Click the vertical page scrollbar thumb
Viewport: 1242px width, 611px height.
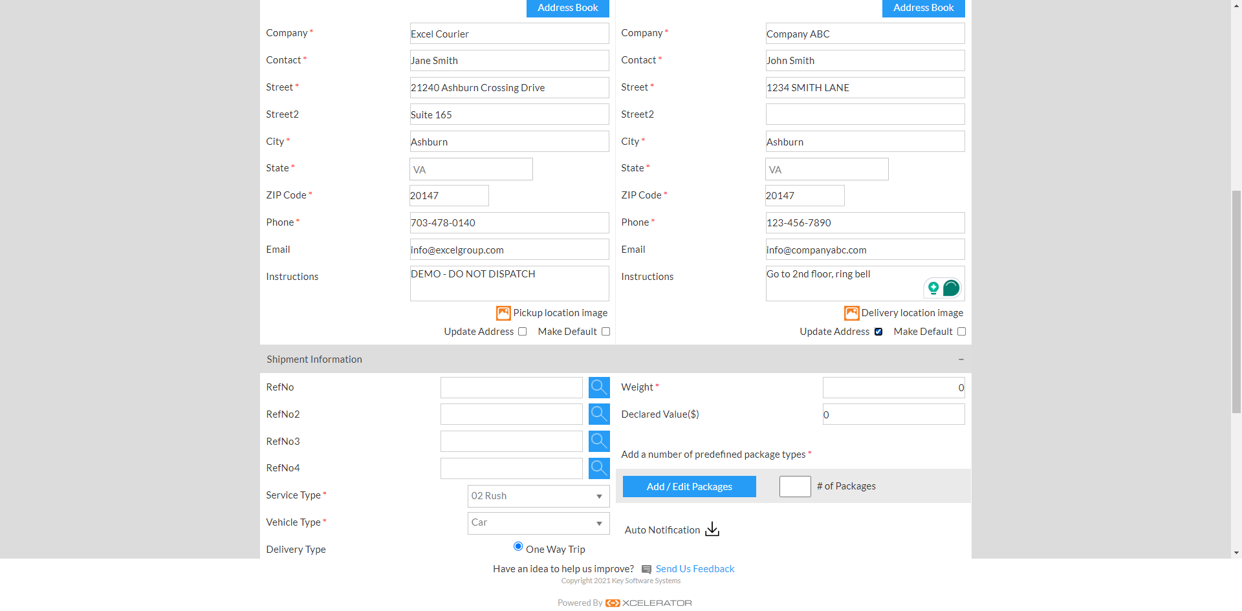pyautogui.click(x=1236, y=301)
